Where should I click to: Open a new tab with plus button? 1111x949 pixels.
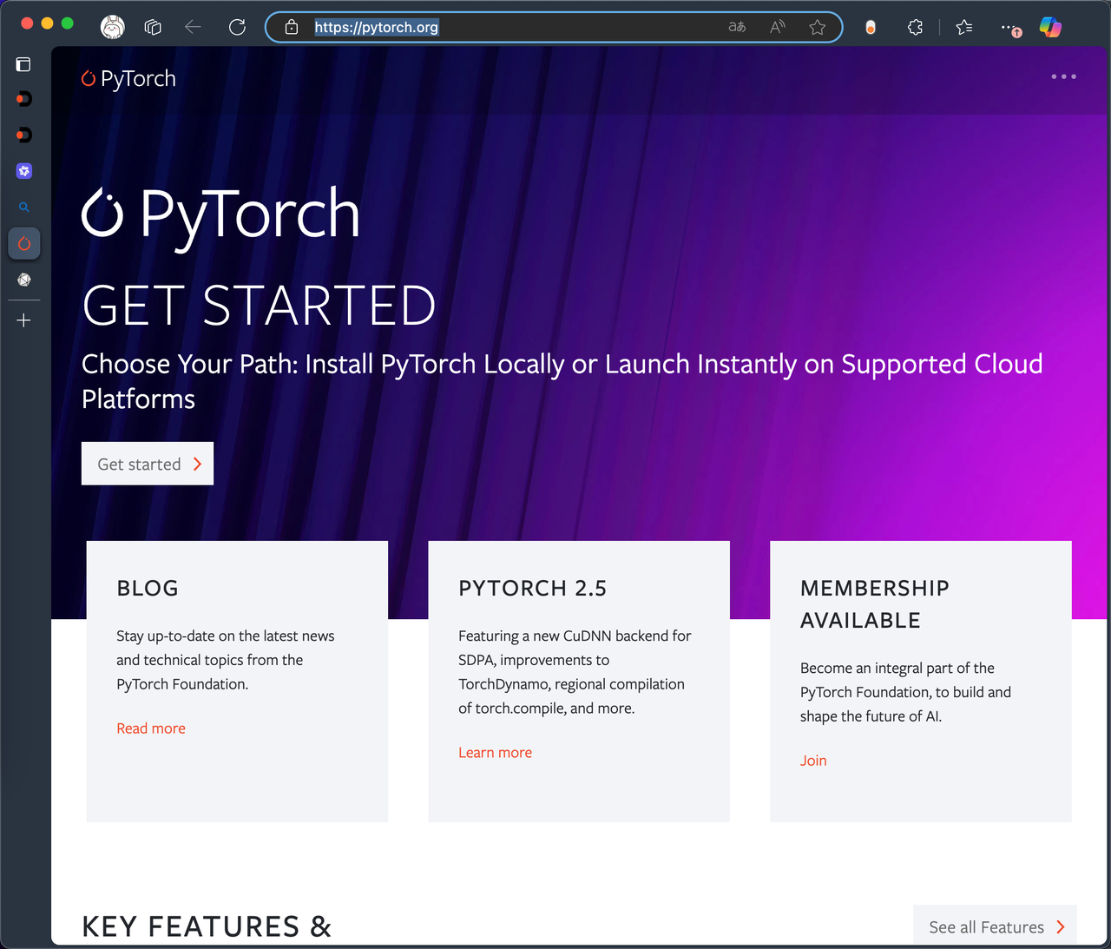(x=23, y=320)
